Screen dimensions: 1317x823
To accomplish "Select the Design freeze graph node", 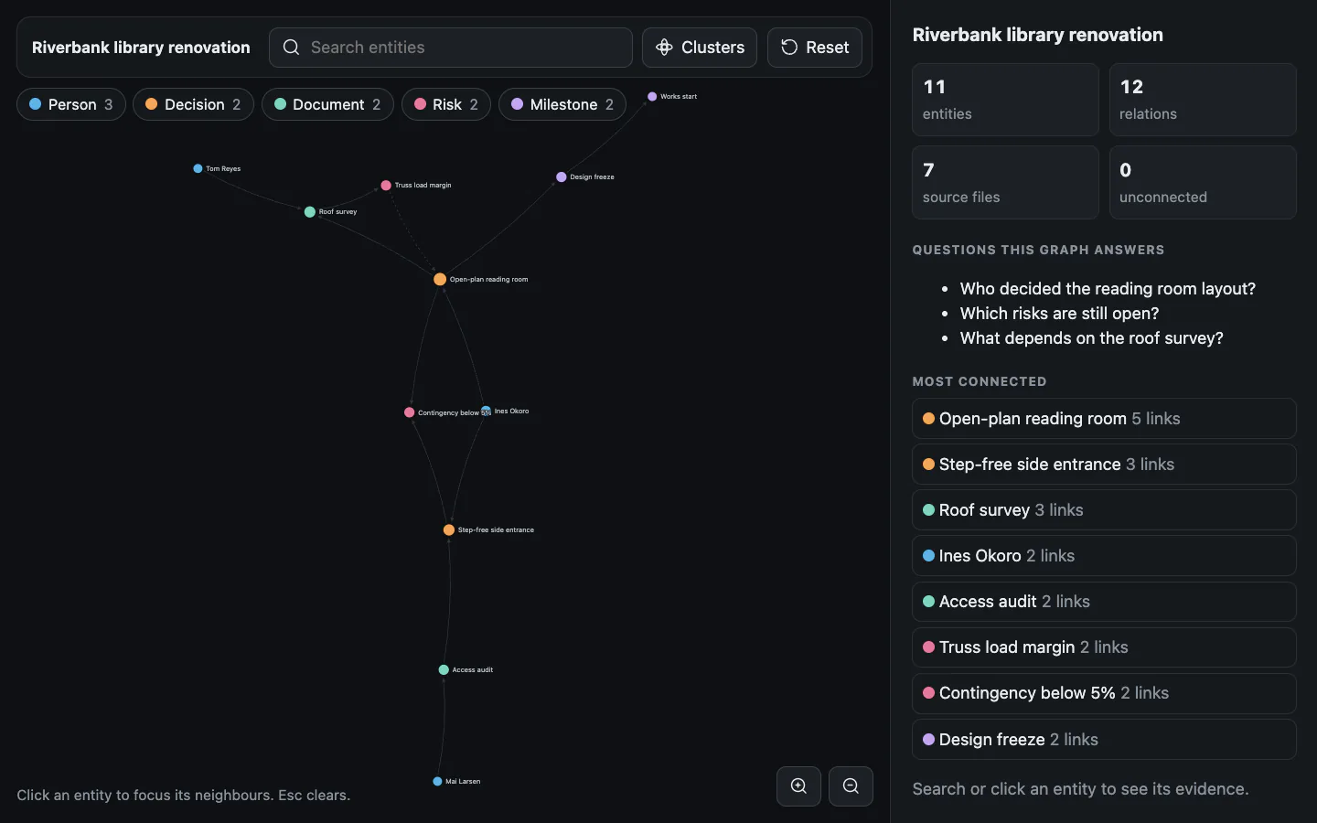I will 562,177.
